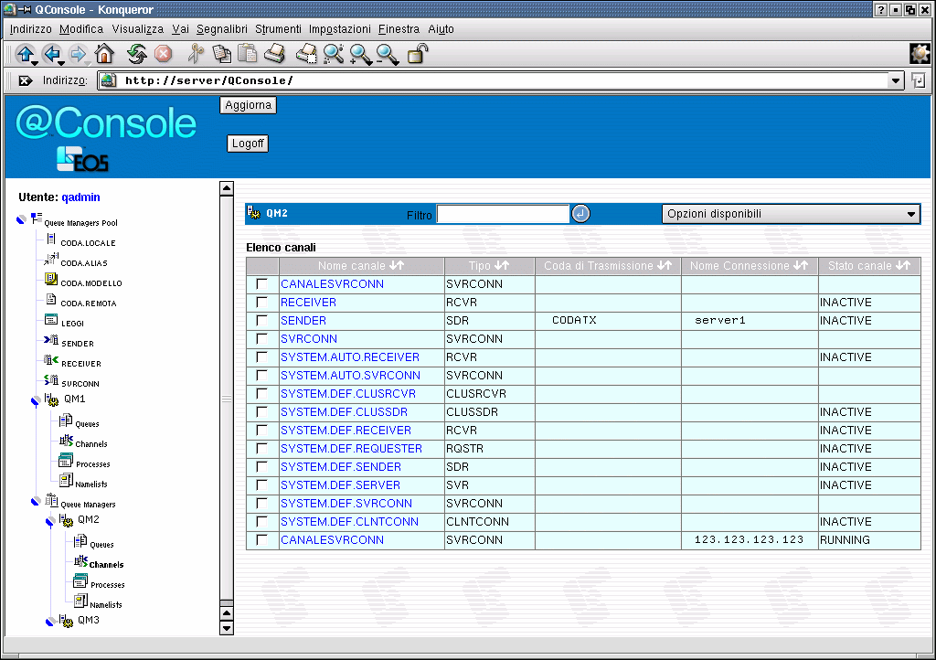Open the address bar history dropdown arrow
Viewport: 936px width, 660px height.
[x=896, y=80]
